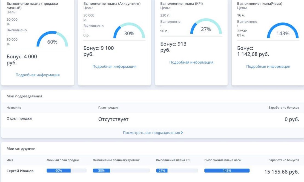Open Подробная информация under Аккаунтинг plan

[x=114, y=66]
